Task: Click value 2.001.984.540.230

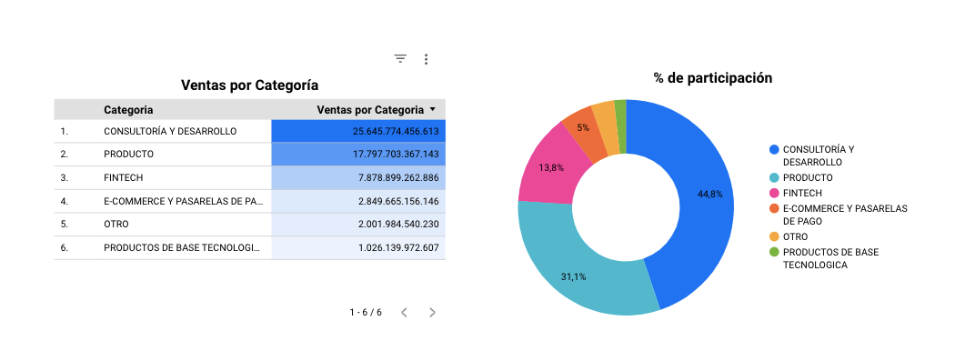Action: click(x=398, y=224)
